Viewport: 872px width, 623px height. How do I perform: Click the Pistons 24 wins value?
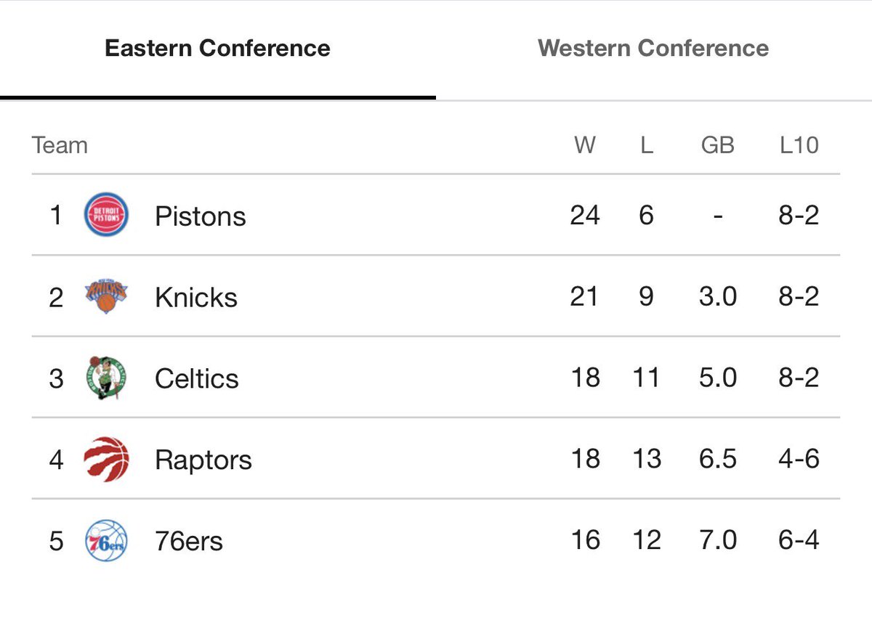(x=585, y=216)
